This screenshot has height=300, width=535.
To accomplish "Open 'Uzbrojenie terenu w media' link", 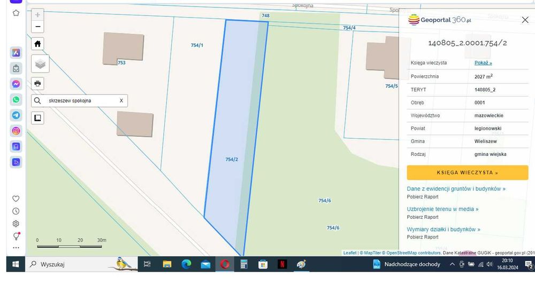I will (x=442, y=209).
